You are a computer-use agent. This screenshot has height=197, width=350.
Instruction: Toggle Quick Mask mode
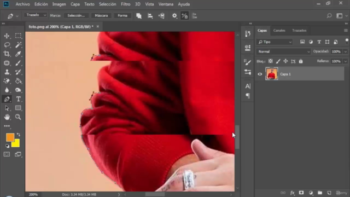pos(7,154)
